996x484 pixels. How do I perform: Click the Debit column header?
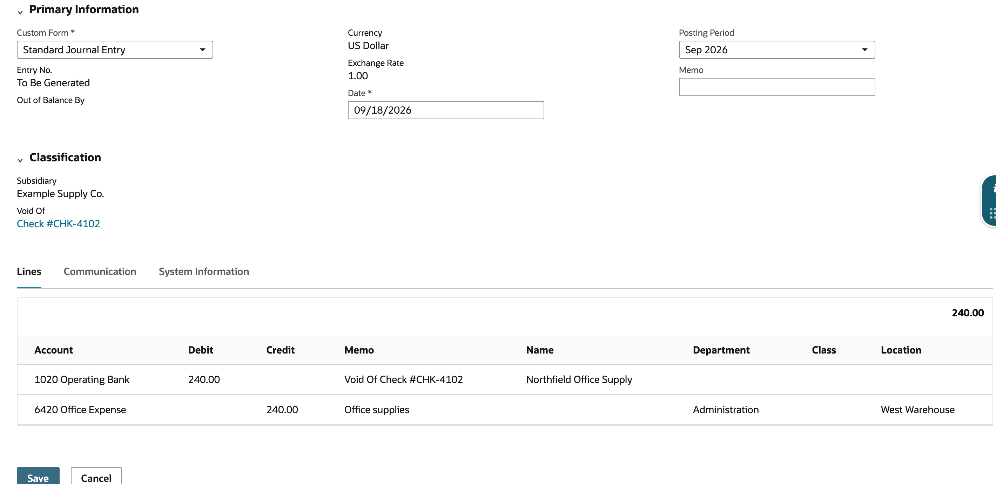[x=201, y=350]
